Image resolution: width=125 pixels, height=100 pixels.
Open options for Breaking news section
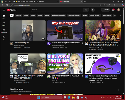pyautogui.click(x=119, y=90)
